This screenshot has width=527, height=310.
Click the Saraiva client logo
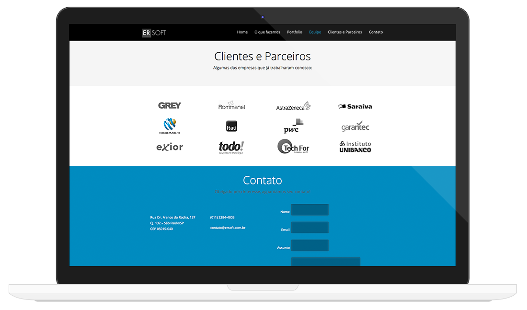click(x=355, y=106)
